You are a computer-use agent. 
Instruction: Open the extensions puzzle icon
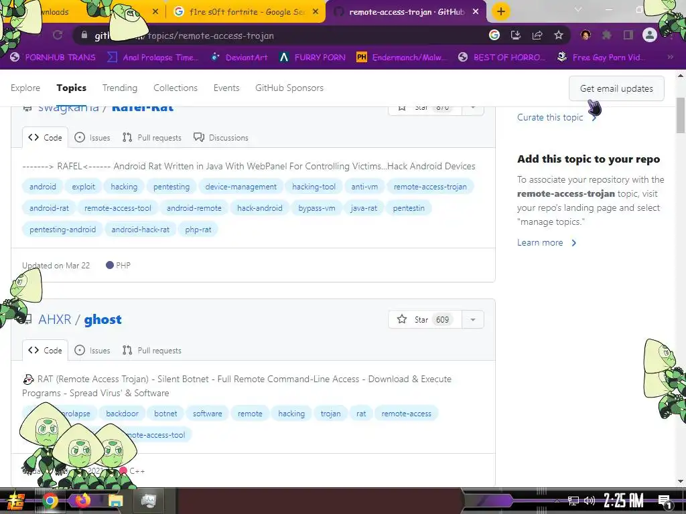[606, 35]
